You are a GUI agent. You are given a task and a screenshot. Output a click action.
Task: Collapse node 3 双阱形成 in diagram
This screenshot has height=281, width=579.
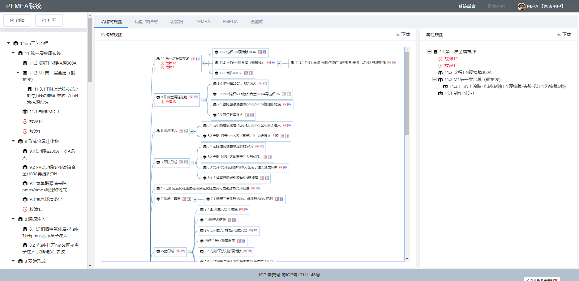pyautogui.click(x=191, y=163)
